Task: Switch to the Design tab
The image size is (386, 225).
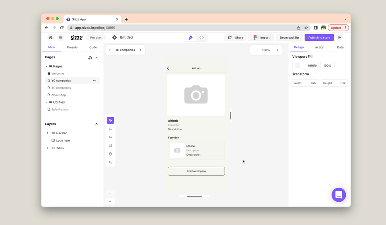Action: pyautogui.click(x=299, y=47)
